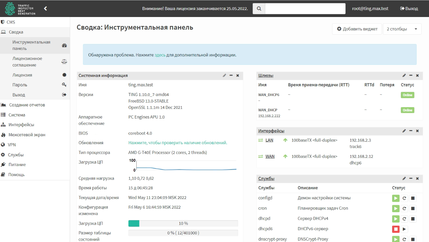The height and width of the screenshot is (242, 429).
Task: Select Инструментальная панель in sidebar
Action: 35,45
